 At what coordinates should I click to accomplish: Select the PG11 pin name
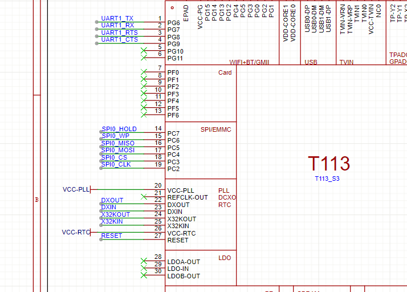coord(175,58)
